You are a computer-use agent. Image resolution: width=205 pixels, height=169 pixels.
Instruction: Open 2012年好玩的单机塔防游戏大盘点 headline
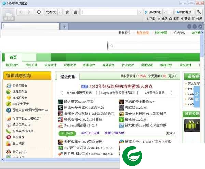[x=121, y=86]
